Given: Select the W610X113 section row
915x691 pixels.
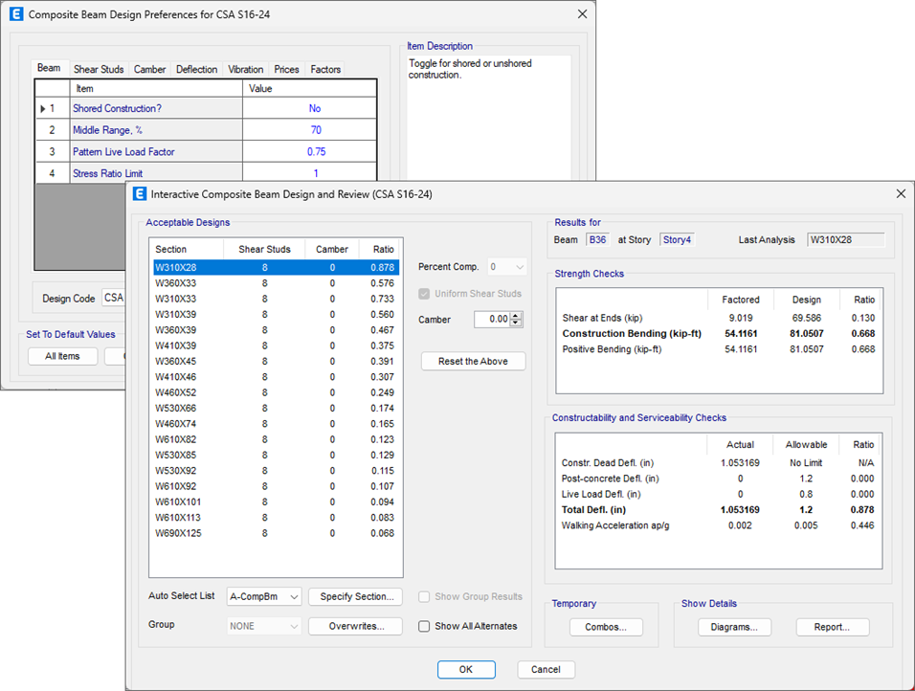Looking at the screenshot, I should tap(276, 518).
